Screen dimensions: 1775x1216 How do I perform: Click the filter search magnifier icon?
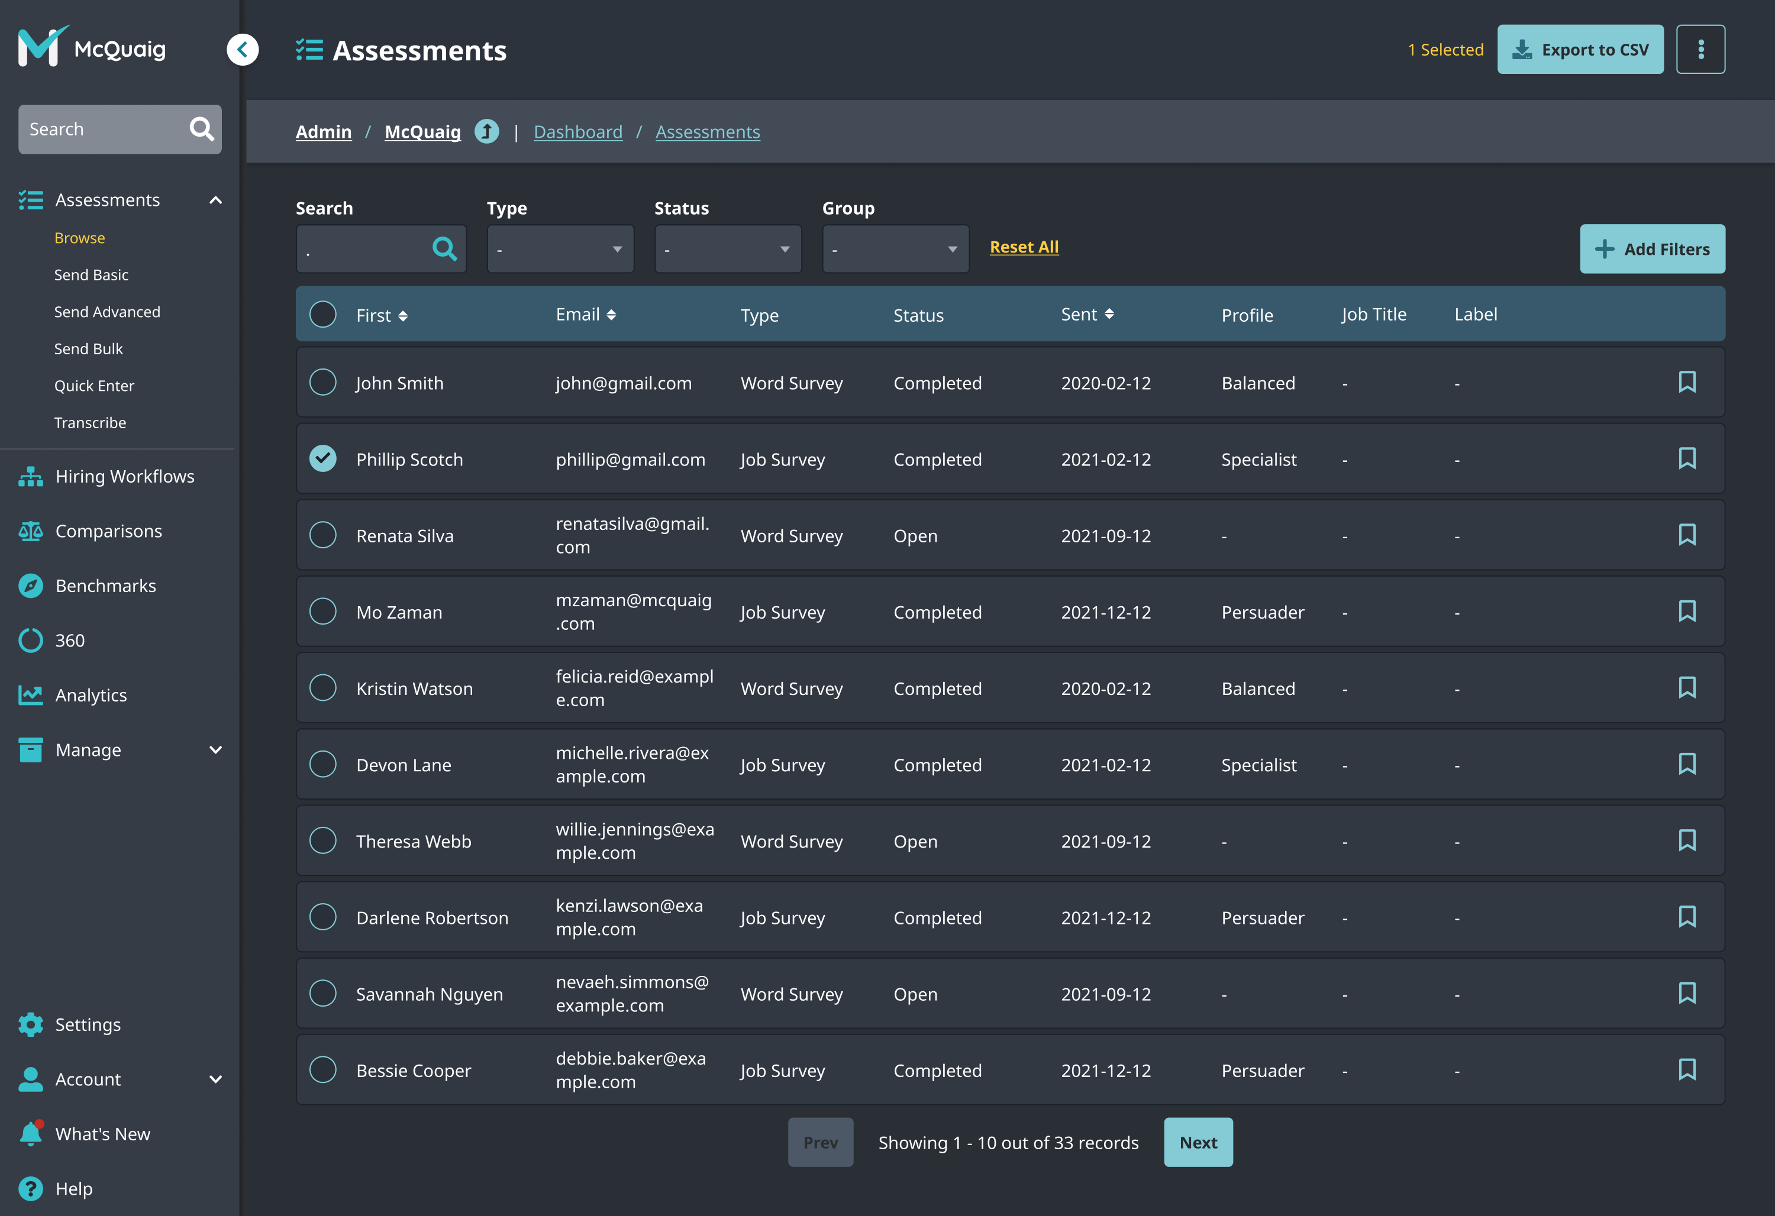(444, 249)
